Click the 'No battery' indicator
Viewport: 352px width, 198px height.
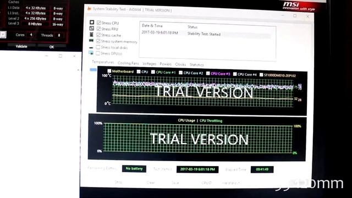click(134, 169)
